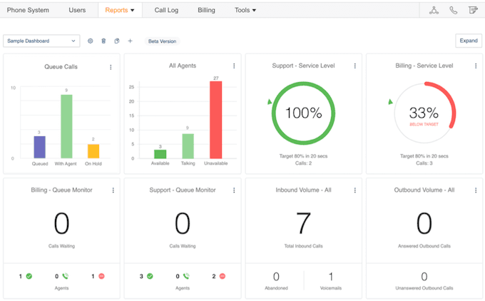Click the green Available bar in All Agents
This screenshot has width=485, height=301.
click(160, 154)
